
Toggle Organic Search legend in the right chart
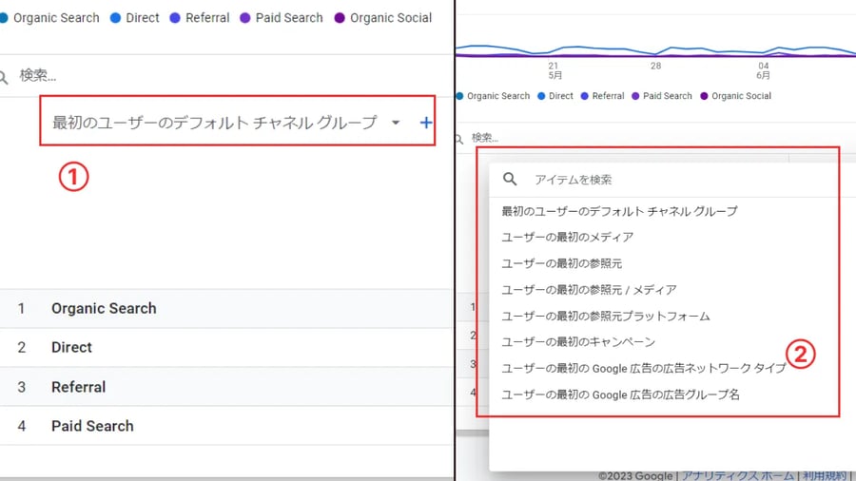click(493, 96)
